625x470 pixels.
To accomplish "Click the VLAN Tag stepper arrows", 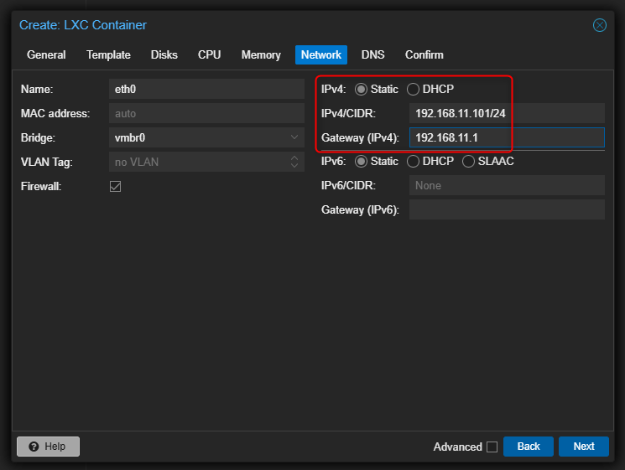I will pos(294,162).
